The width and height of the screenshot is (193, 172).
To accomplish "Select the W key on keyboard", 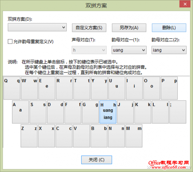I will pos(29,88).
